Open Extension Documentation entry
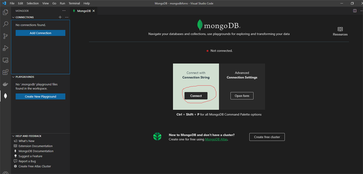 point(35,146)
